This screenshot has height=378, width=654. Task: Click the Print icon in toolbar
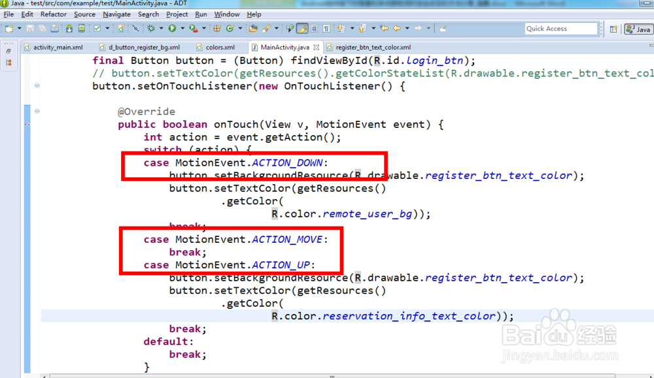(55, 28)
